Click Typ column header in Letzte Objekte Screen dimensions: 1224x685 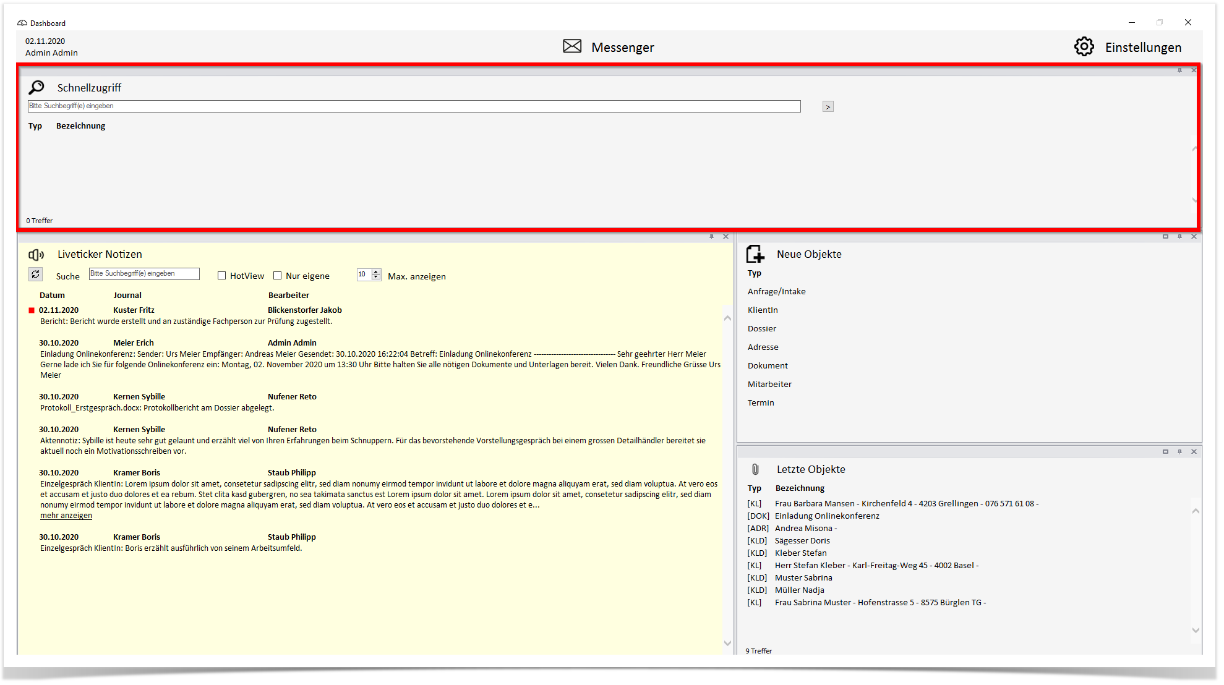(x=754, y=488)
